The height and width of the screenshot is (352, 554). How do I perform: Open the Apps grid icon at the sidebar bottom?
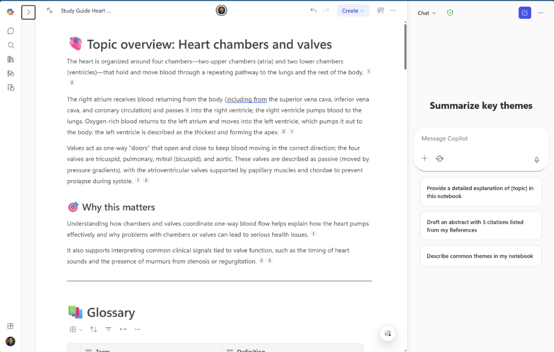[x=11, y=326]
